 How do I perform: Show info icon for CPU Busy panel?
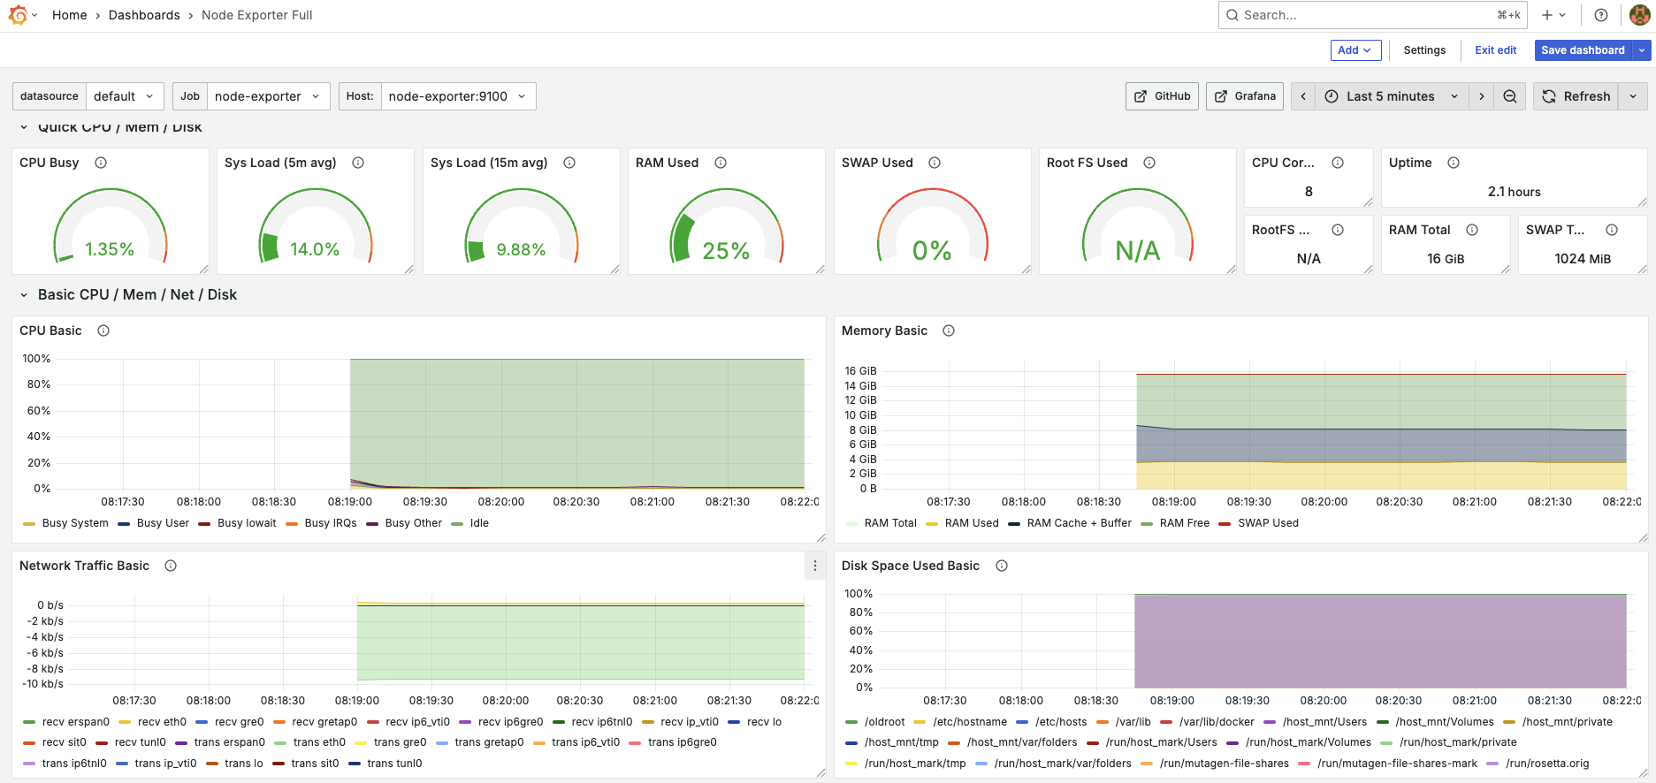101,163
